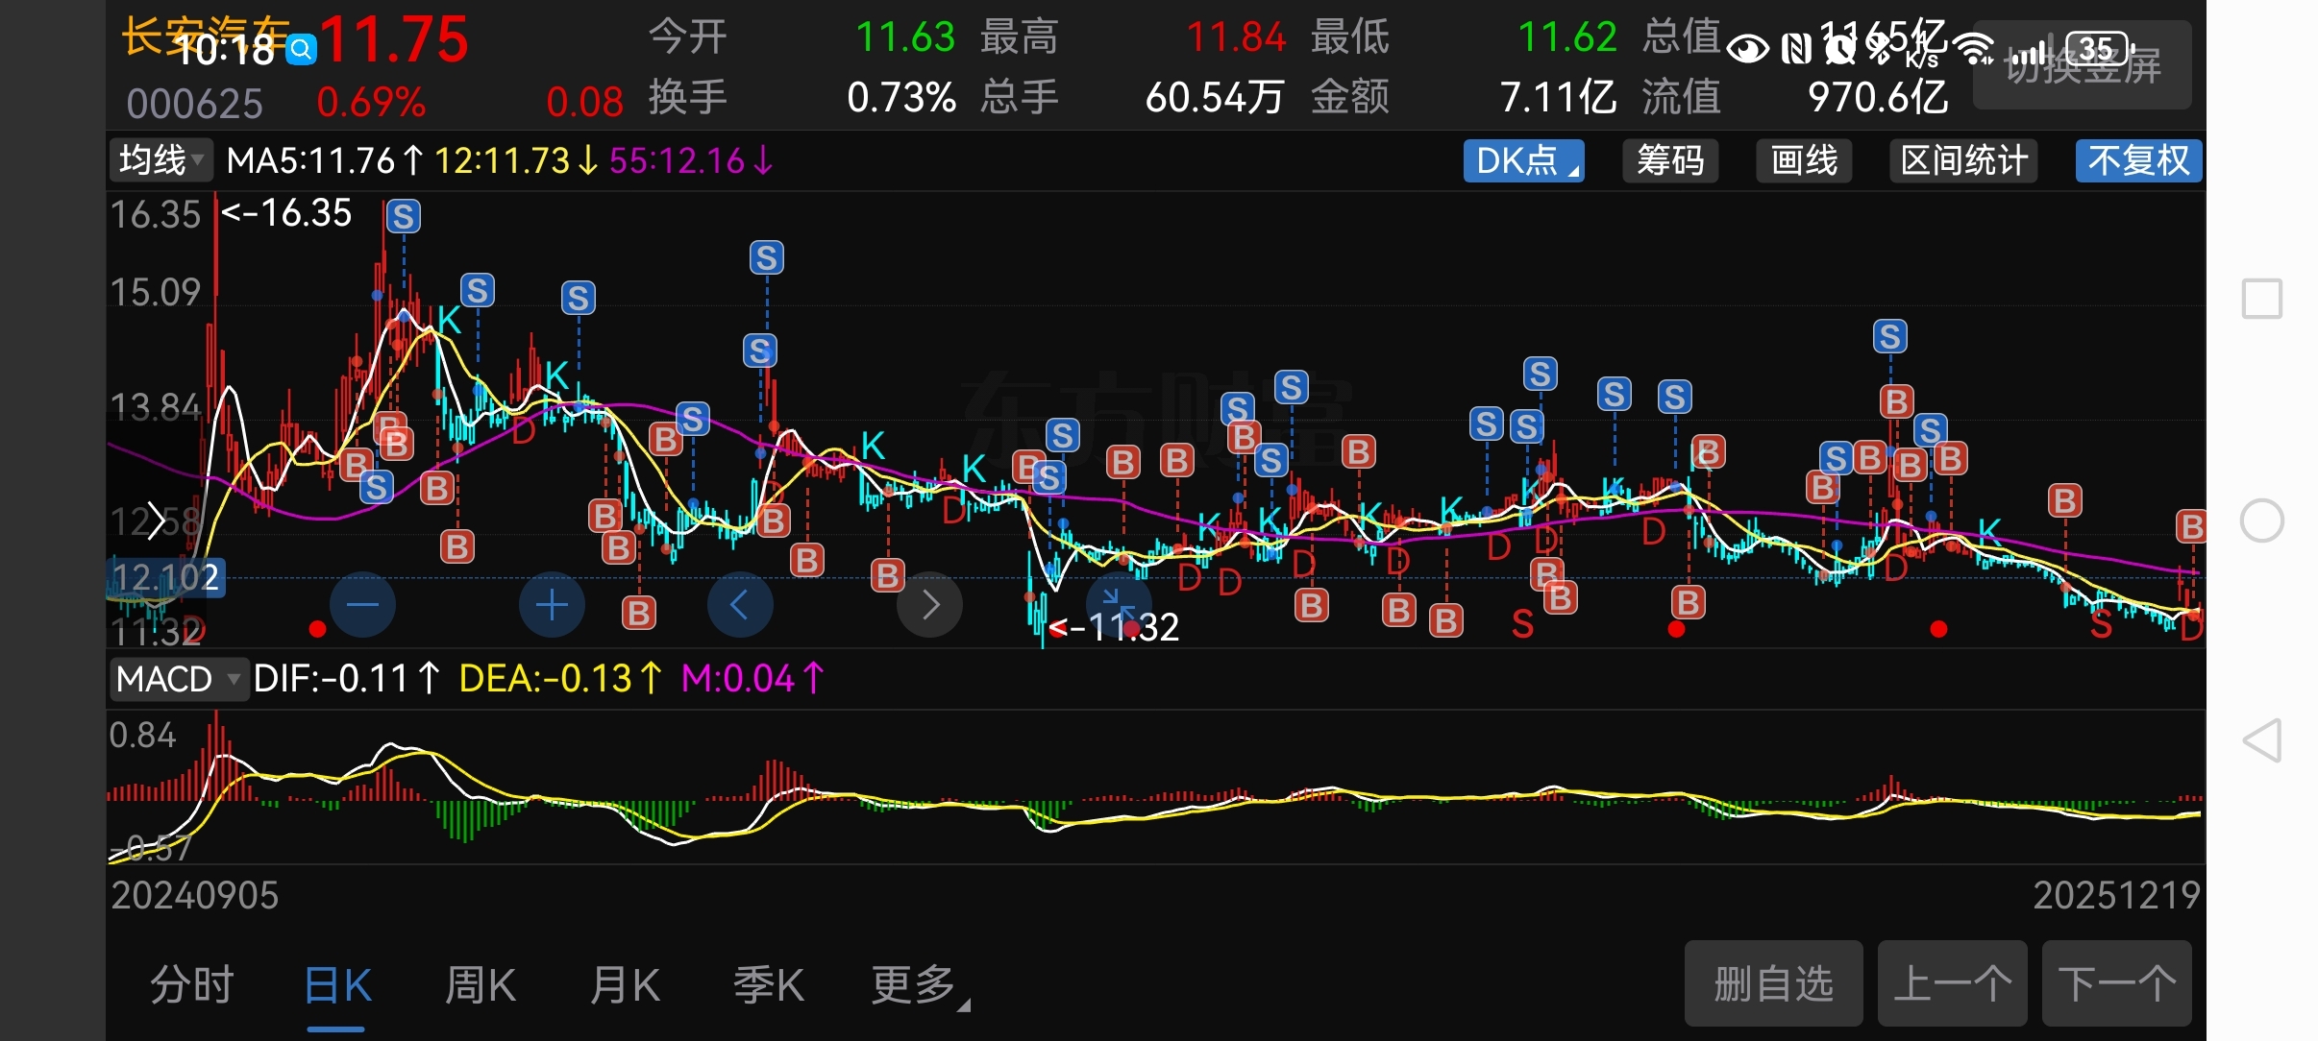Toggle the 切换竖屏 orientation button
Image resolution: width=2318 pixels, height=1041 pixels.
[x=2082, y=65]
